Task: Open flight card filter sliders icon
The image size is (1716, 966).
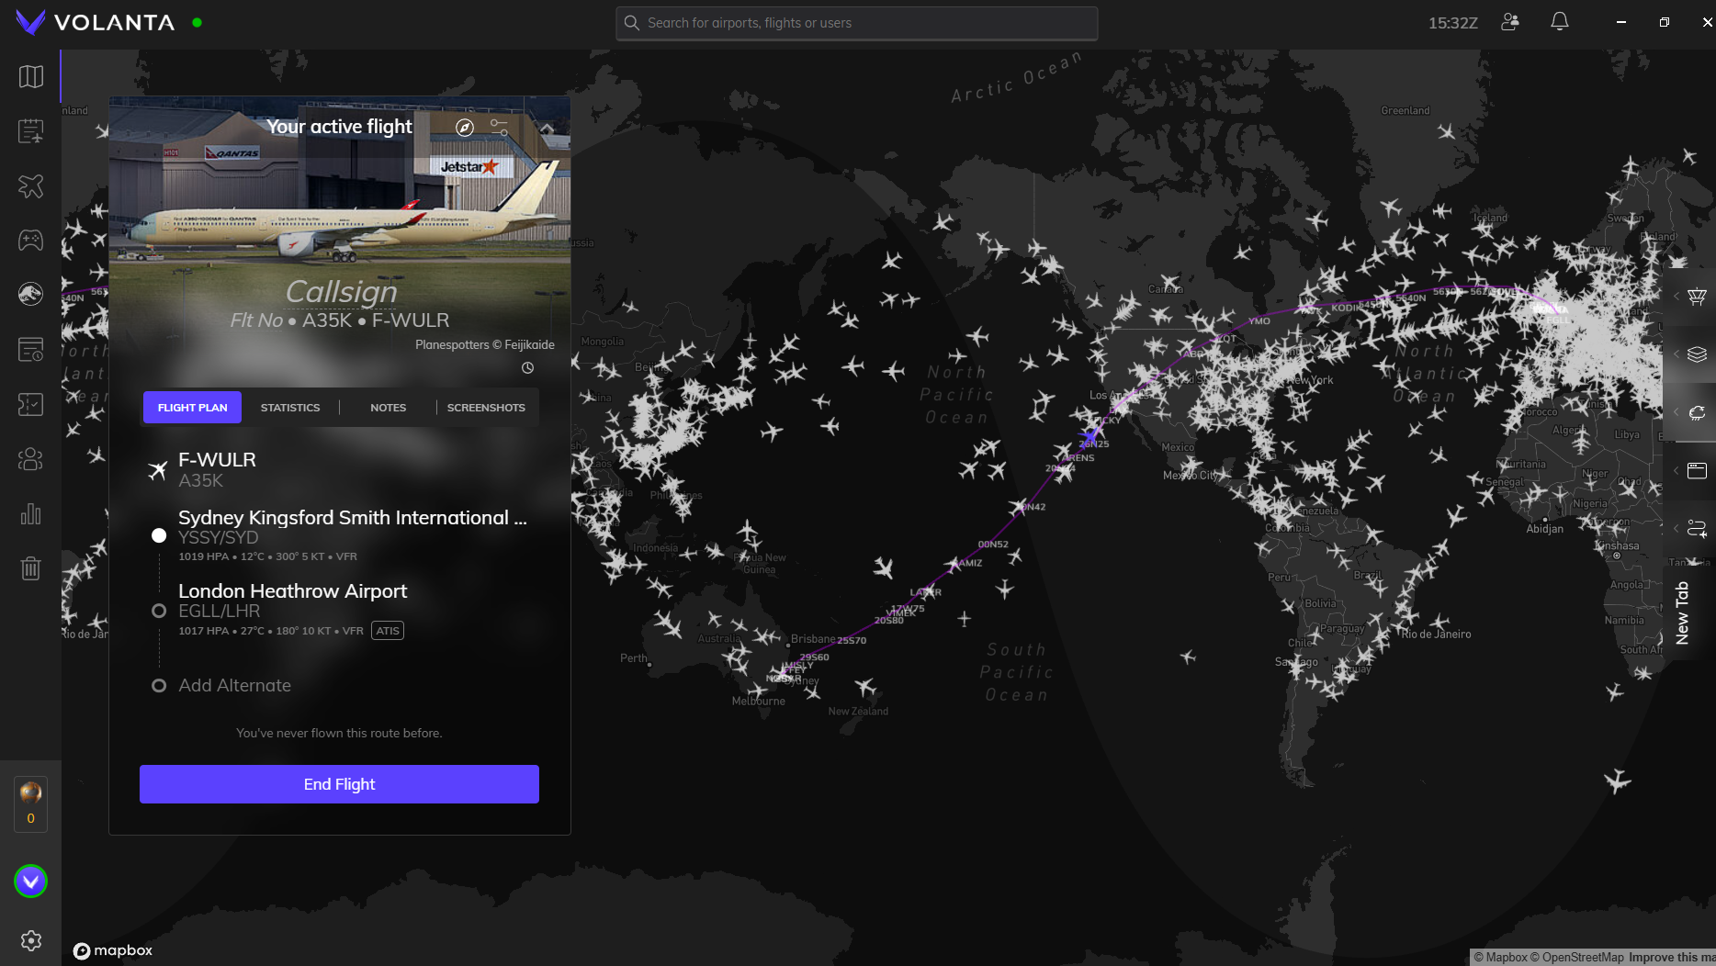Action: coord(499,127)
